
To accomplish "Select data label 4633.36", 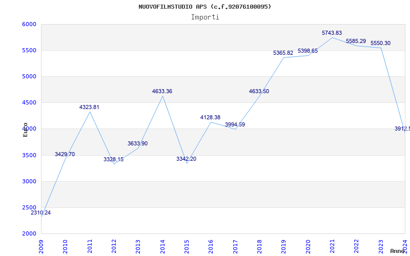I will click(162, 92).
